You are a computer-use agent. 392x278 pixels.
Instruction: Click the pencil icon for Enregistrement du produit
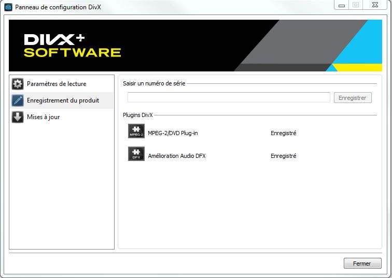tap(18, 100)
